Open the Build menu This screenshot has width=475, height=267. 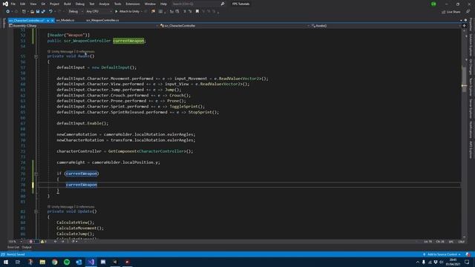68,4
